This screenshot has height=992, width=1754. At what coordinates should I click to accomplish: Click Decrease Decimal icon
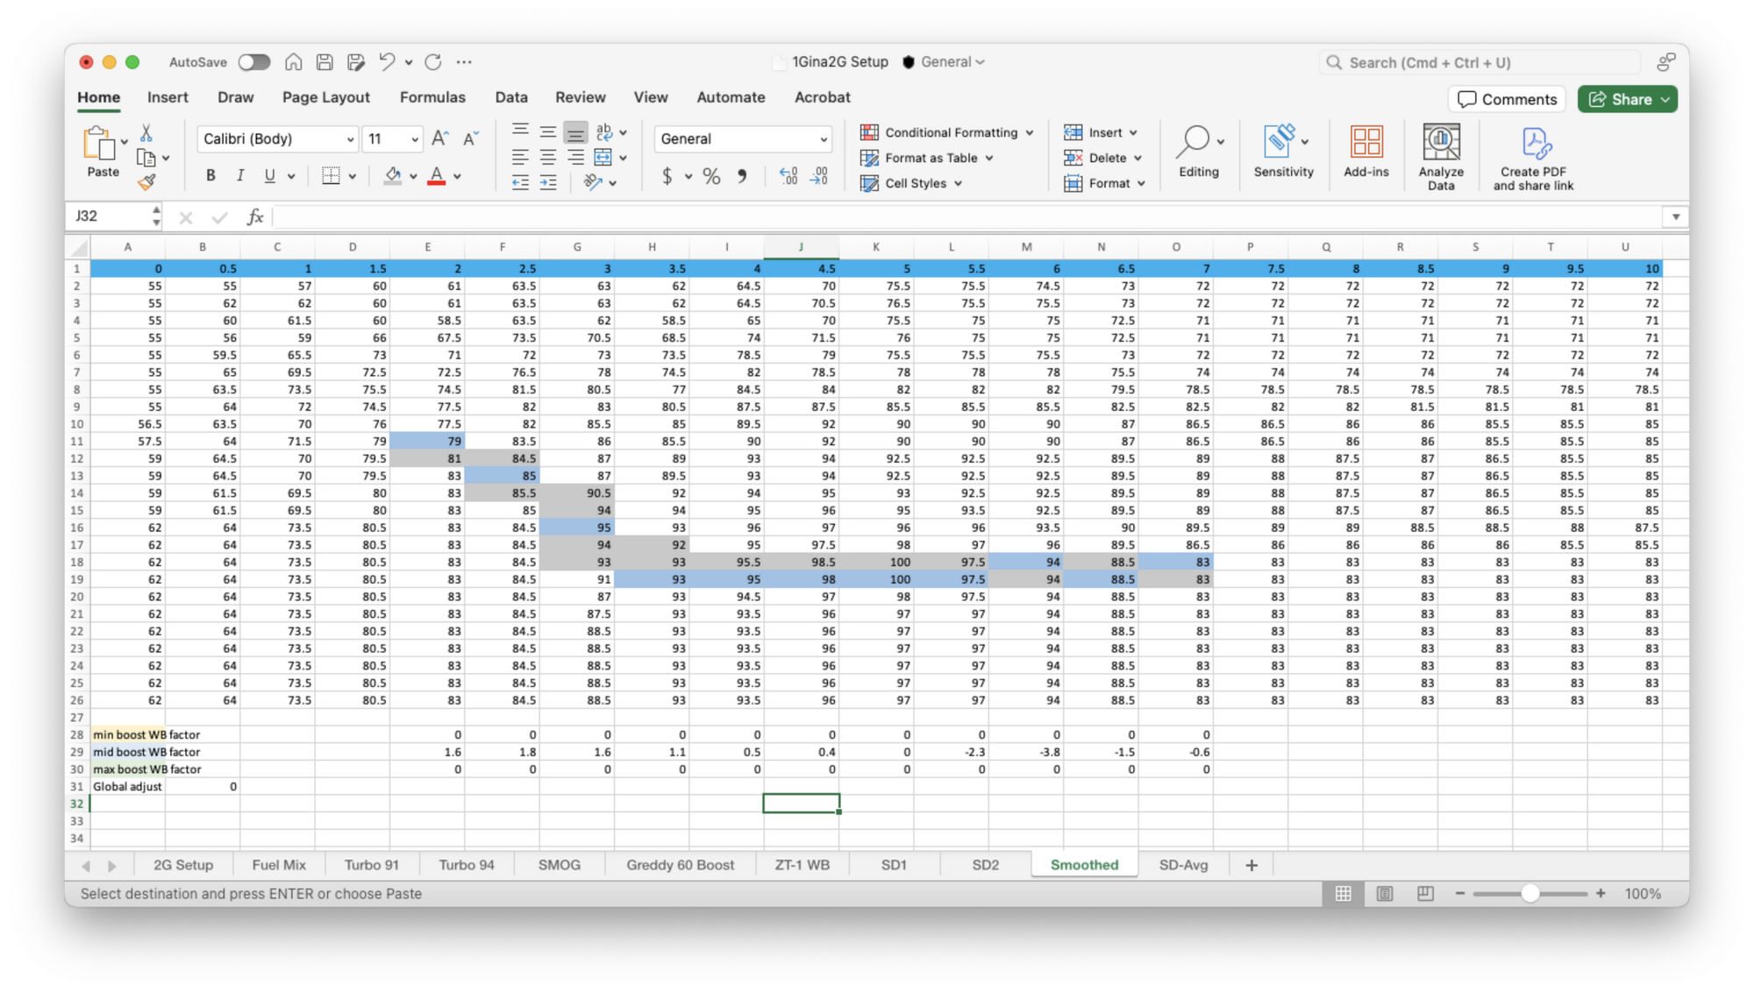[819, 176]
